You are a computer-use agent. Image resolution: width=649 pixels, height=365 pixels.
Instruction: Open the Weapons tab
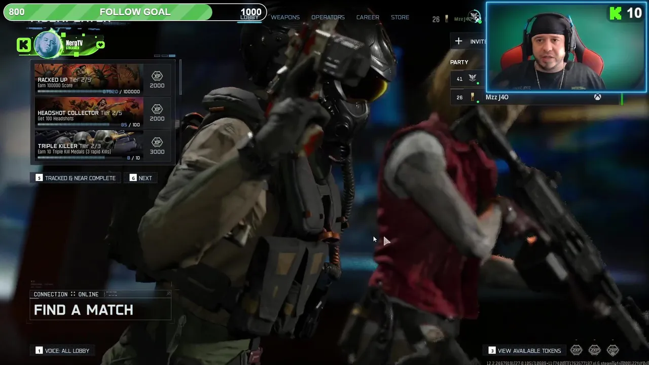coord(285,17)
